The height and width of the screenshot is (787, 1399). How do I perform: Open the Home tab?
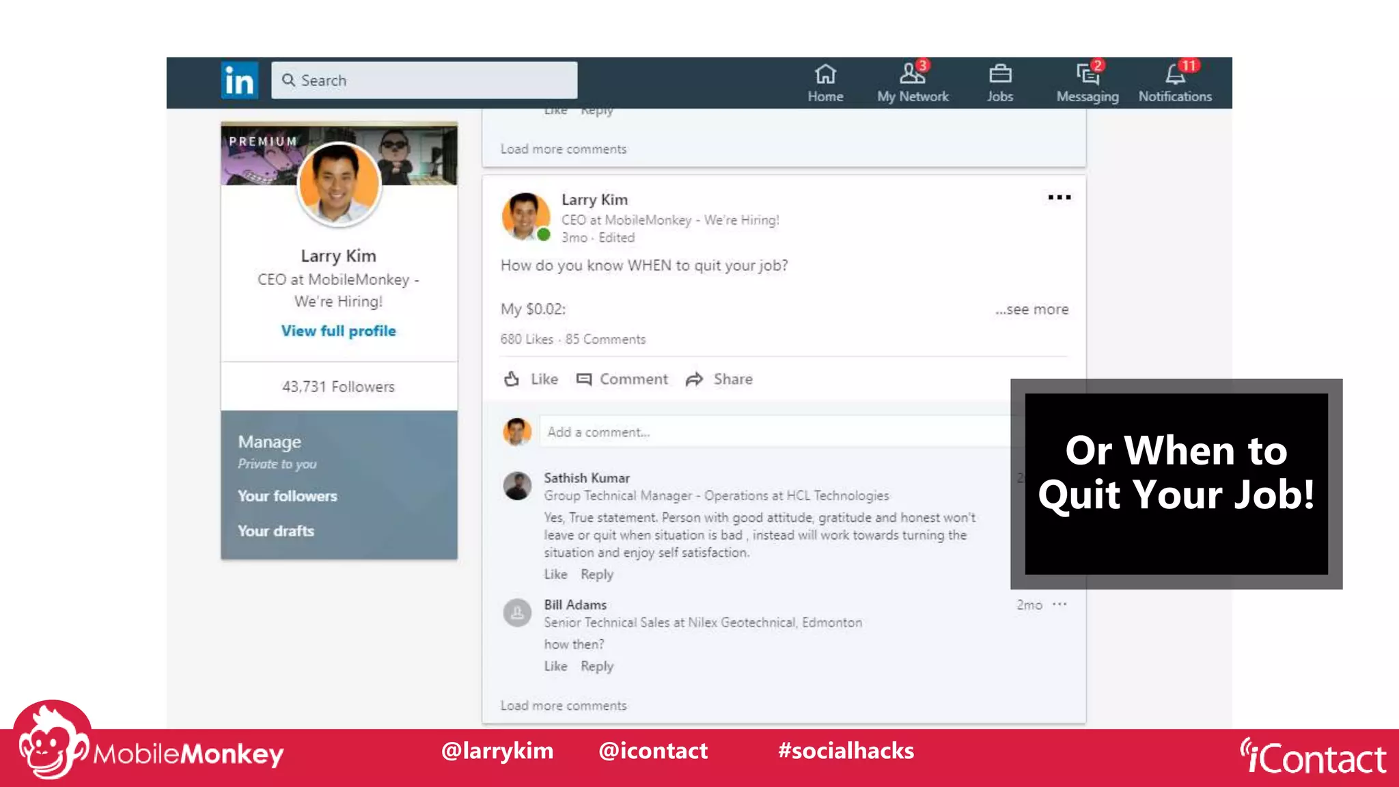pos(825,83)
